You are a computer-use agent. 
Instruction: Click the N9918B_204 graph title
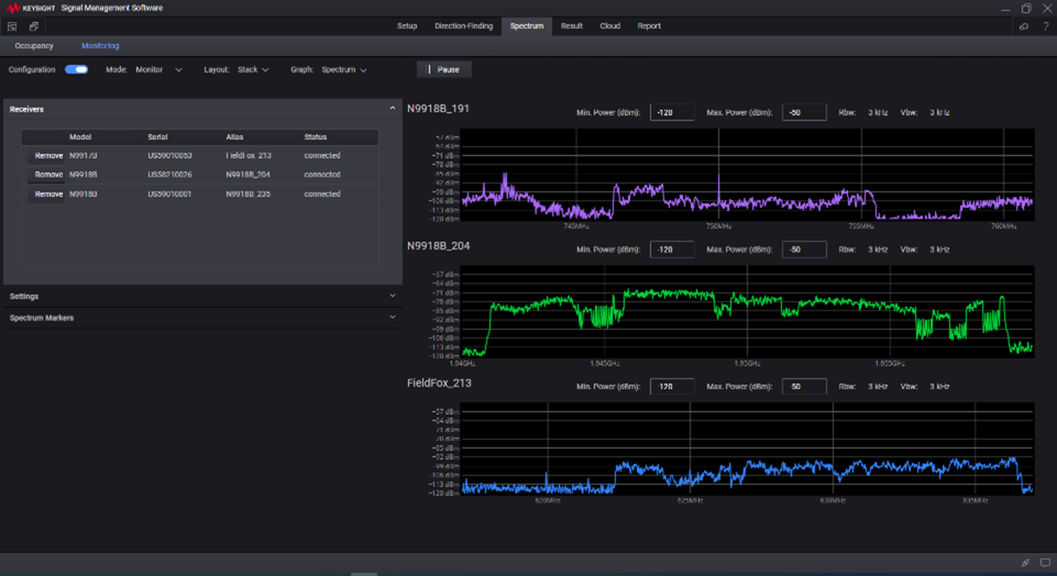coord(439,245)
